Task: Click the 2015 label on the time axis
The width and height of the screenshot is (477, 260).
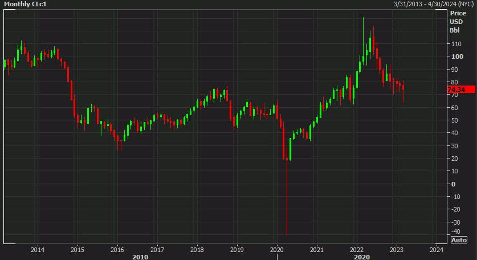Action: pyautogui.click(x=78, y=250)
